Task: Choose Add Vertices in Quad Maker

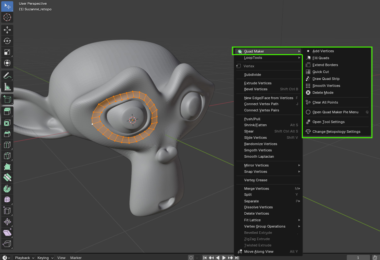Action: 337,51
